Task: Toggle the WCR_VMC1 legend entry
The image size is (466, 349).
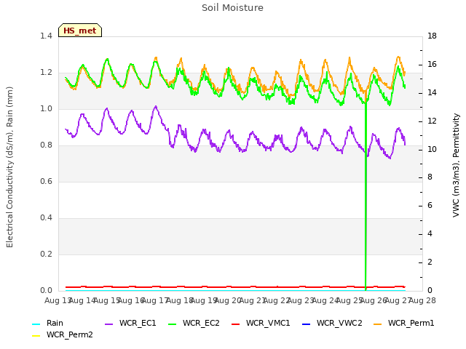Action: click(261, 323)
